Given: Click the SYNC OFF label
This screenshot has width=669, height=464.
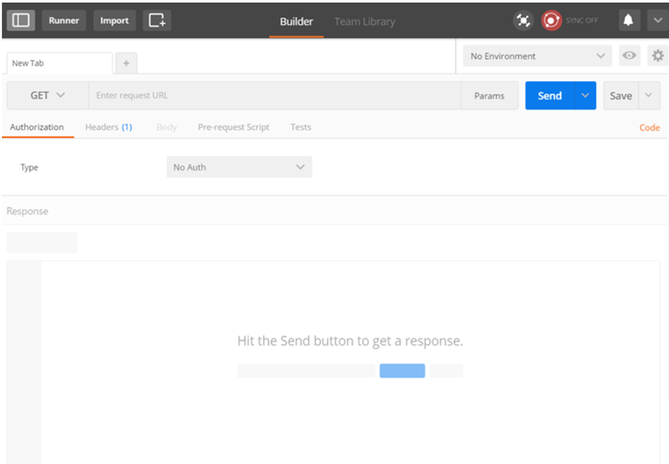Looking at the screenshot, I should [581, 20].
